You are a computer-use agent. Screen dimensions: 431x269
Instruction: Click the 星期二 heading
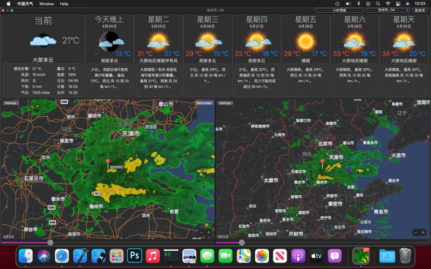coord(158,19)
